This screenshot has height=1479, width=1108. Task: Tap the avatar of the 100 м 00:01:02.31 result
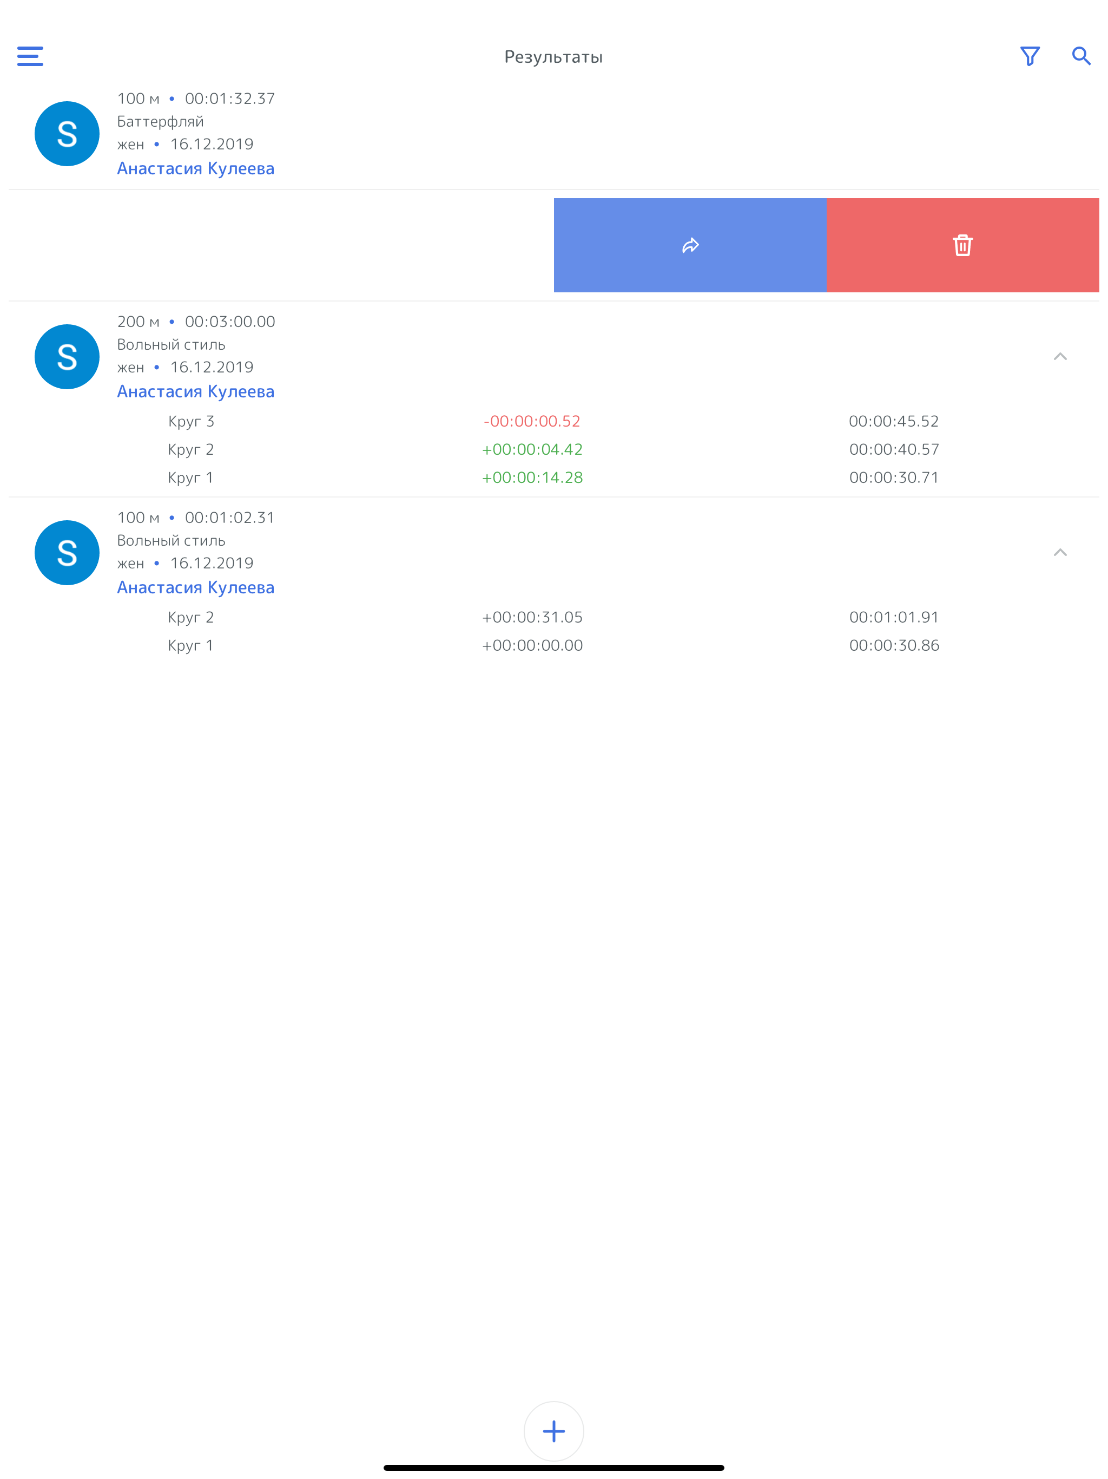click(x=67, y=553)
